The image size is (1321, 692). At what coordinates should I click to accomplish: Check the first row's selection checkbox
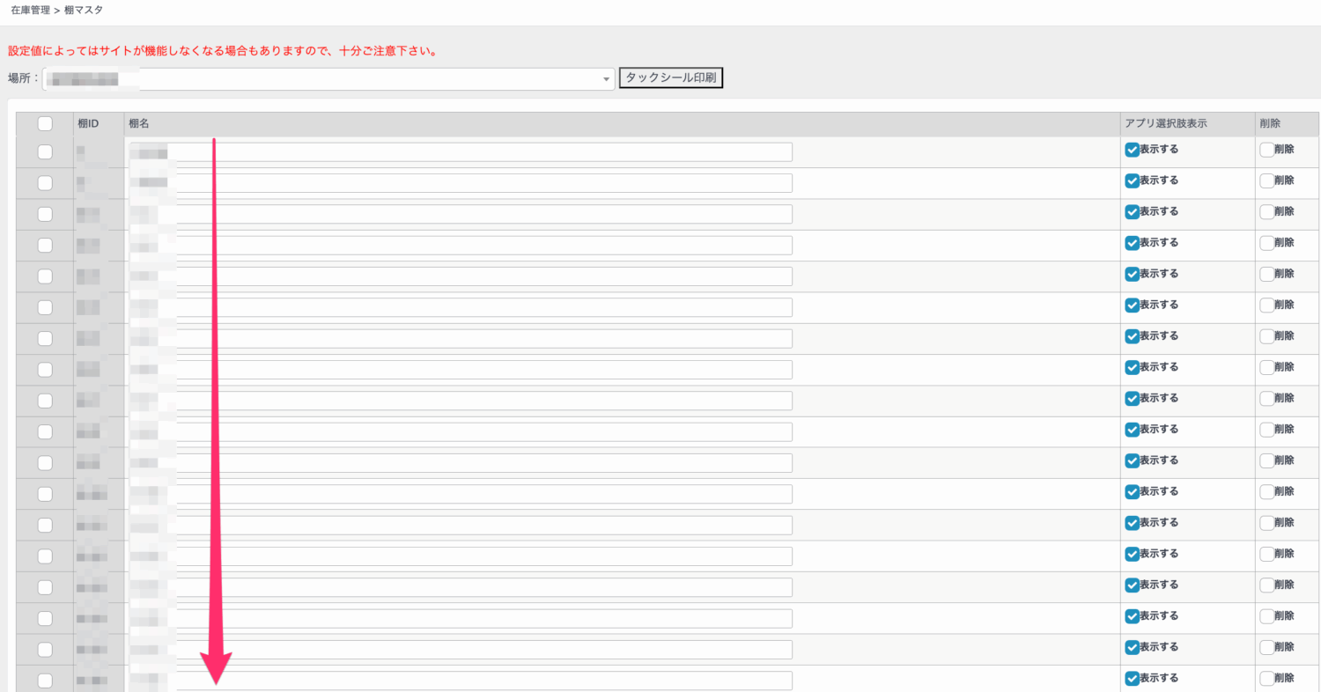coord(45,152)
